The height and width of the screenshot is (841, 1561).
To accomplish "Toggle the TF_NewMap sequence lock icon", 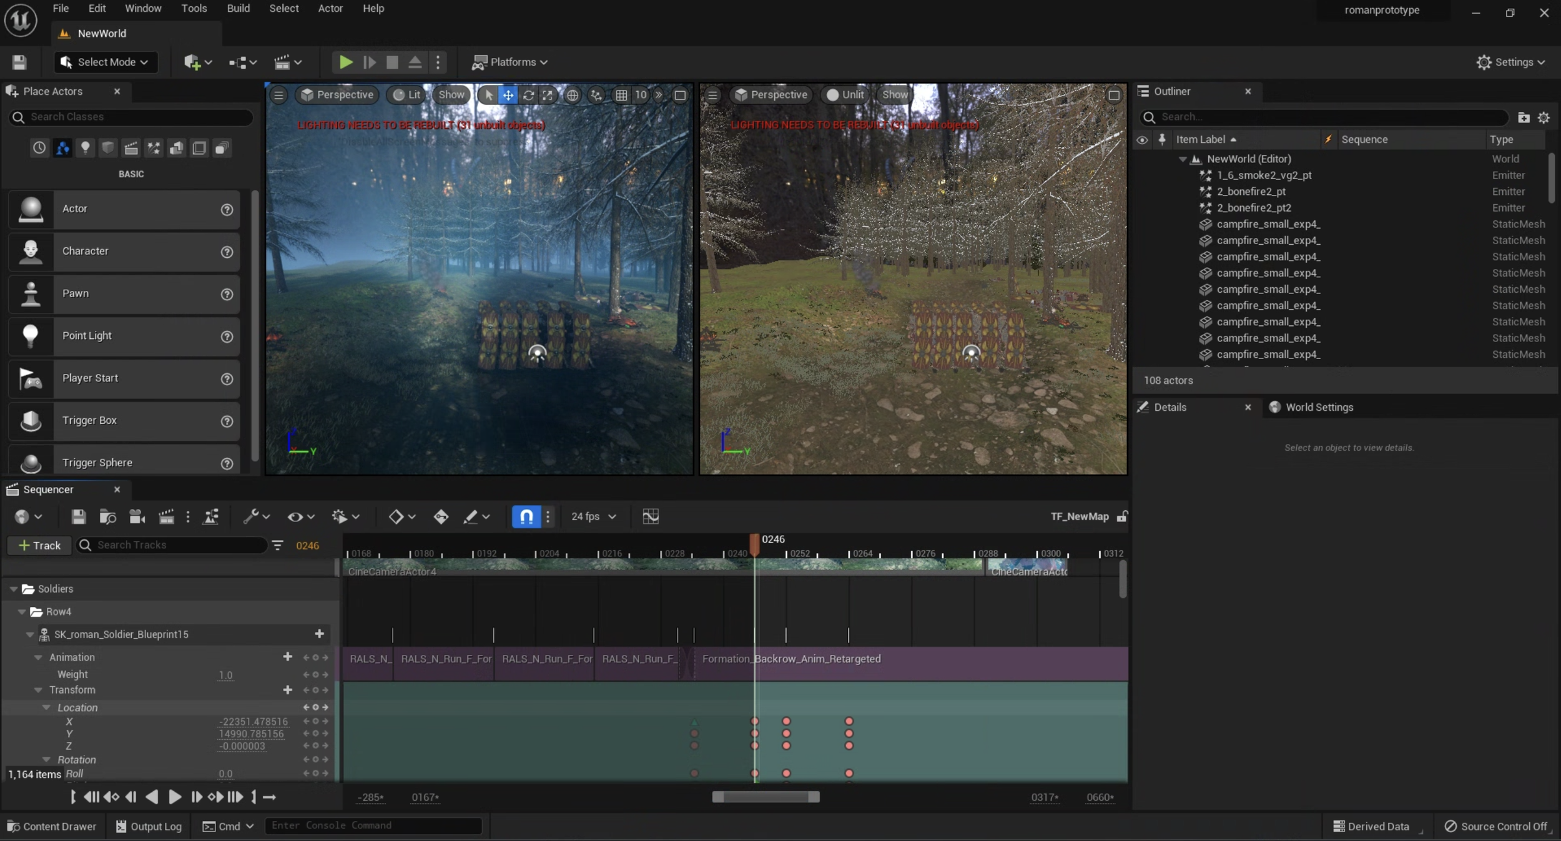I will pos(1122,516).
